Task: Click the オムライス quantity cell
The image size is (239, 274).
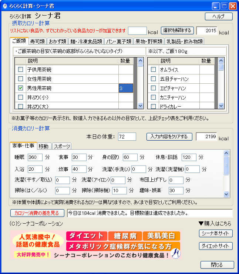Action: 207,70
